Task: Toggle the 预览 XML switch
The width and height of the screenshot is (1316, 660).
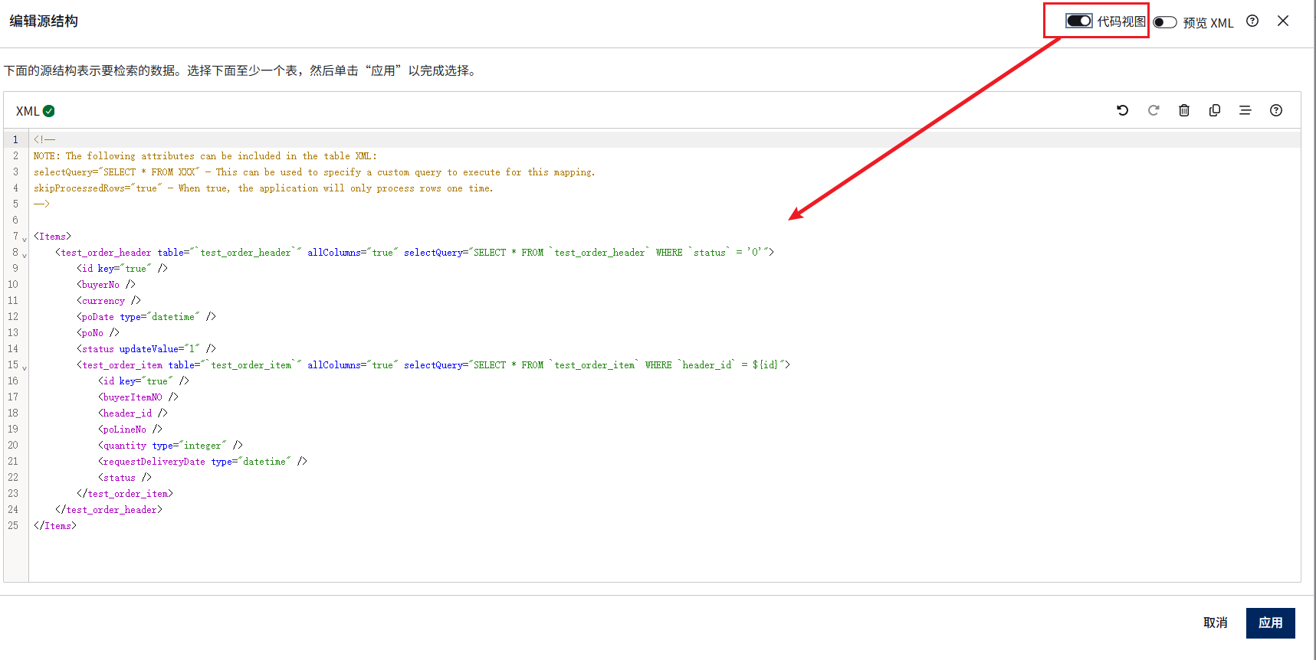Action: pyautogui.click(x=1165, y=22)
